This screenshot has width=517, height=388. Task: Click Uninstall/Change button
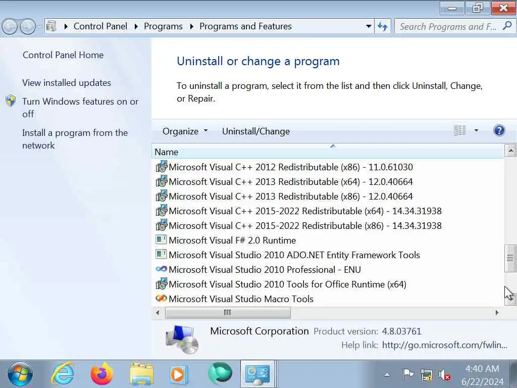(x=256, y=131)
